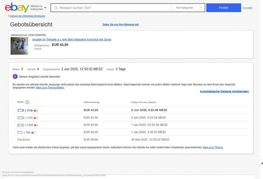Click the magnifier icon in search box
263x179 pixels.
56,8
